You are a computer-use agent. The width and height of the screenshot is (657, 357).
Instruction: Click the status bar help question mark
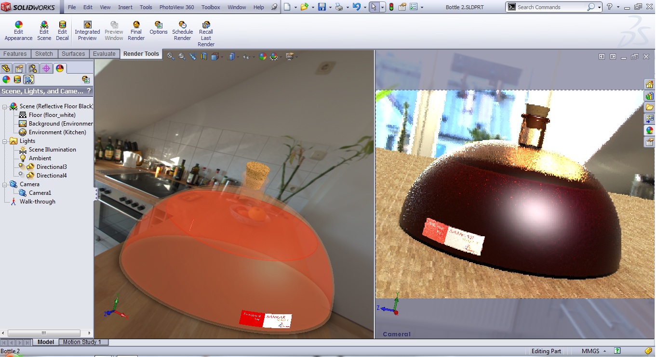pos(617,351)
